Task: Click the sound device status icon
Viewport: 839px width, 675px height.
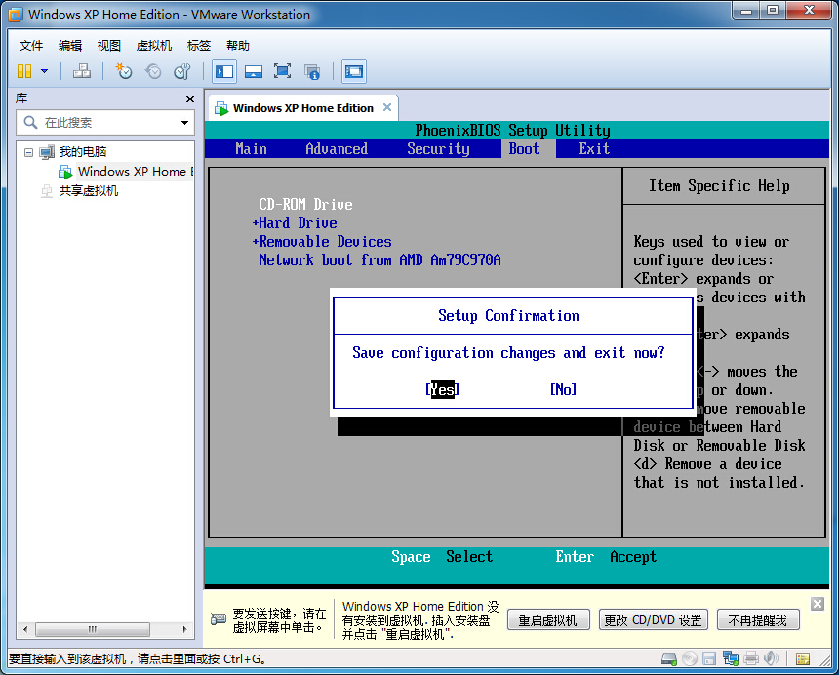Action: pos(770,659)
